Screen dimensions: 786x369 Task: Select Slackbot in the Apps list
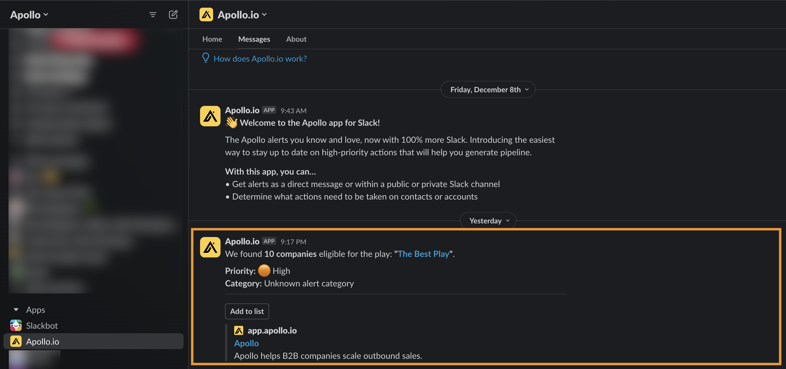pyautogui.click(x=93, y=325)
